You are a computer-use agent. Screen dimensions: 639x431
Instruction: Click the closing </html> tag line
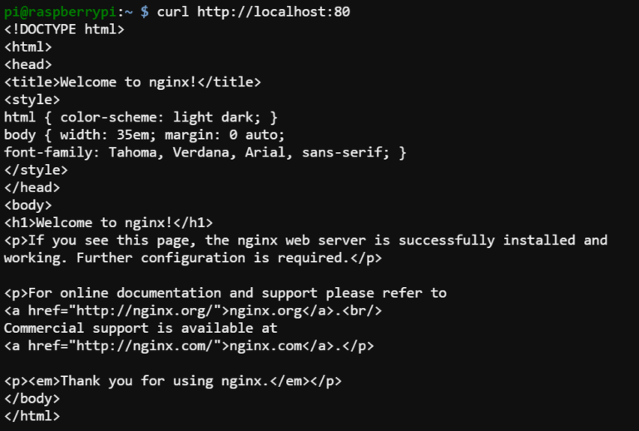(x=32, y=416)
